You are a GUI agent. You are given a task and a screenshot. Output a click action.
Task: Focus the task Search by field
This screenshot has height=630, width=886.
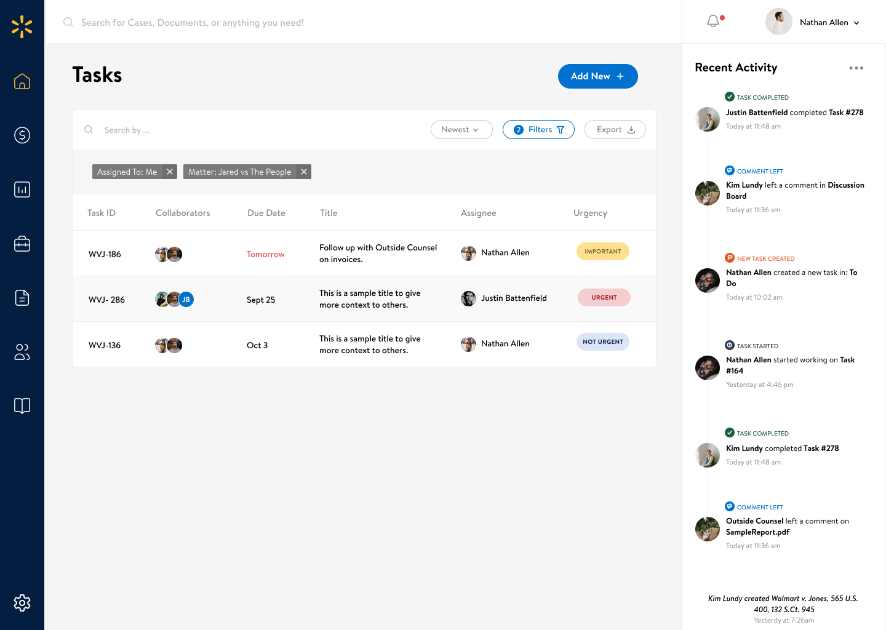pos(127,130)
